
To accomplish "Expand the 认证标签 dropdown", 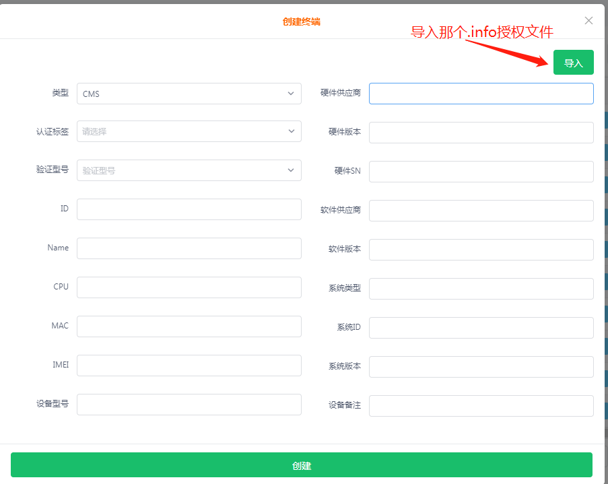I will [x=189, y=131].
